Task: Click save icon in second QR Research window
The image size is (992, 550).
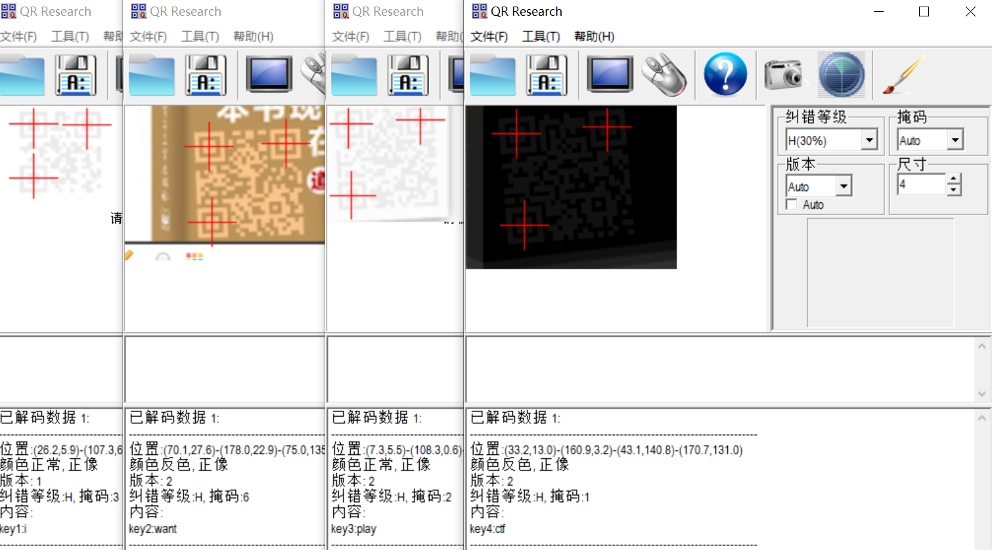Action: click(x=206, y=75)
